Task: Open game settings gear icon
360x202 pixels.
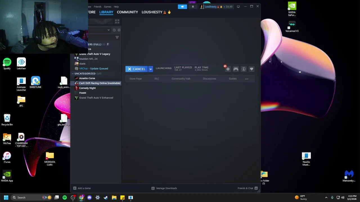Action: coord(228,69)
